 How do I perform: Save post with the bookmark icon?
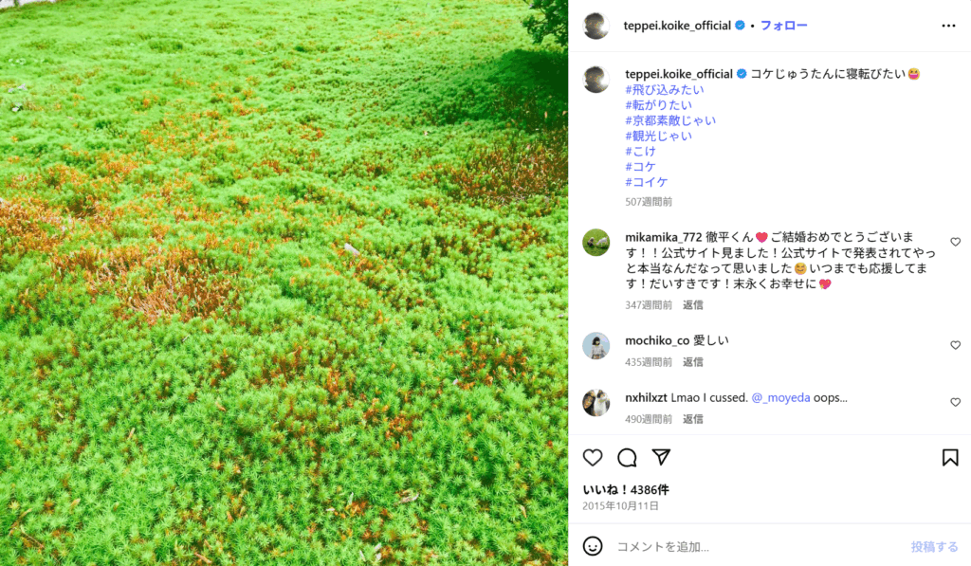point(950,458)
